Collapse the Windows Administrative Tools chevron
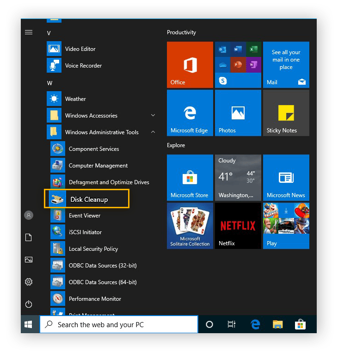 tap(153, 132)
